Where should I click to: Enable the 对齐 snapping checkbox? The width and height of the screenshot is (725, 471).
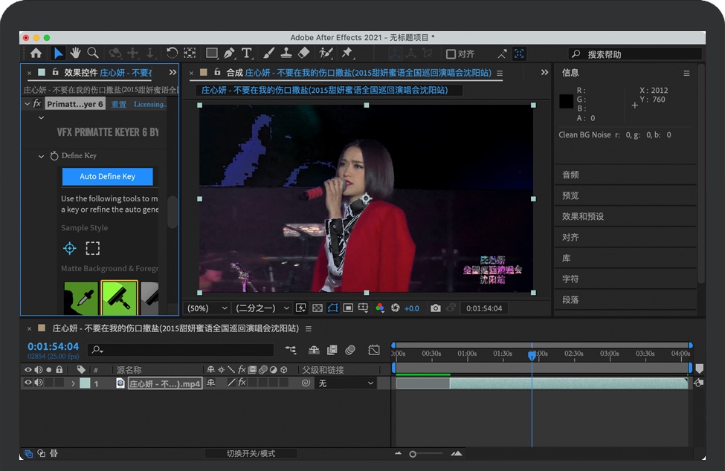coord(451,54)
